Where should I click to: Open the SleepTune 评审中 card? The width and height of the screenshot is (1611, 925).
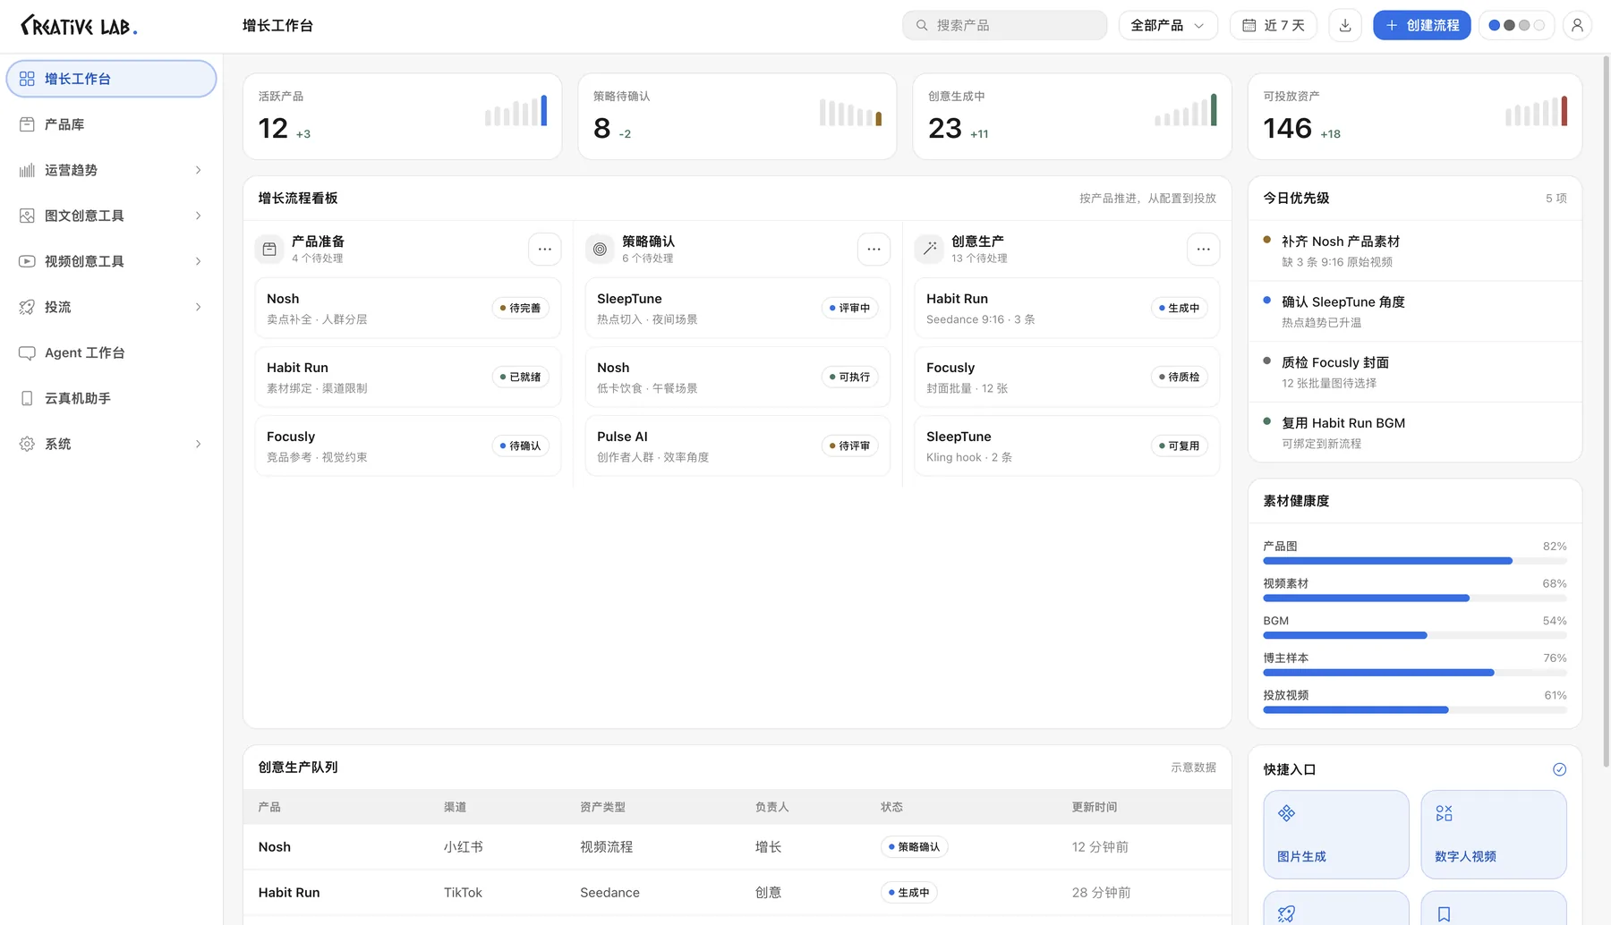737,308
